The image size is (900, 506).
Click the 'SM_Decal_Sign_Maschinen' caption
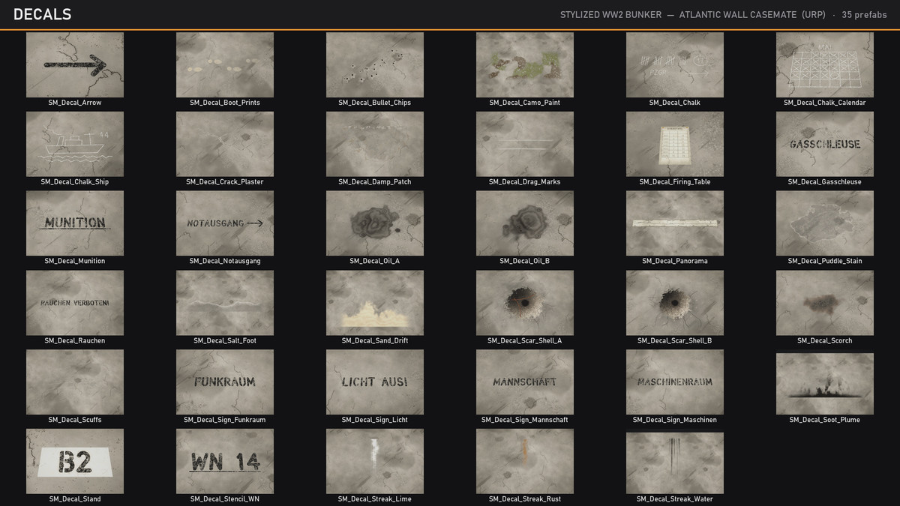click(x=675, y=420)
